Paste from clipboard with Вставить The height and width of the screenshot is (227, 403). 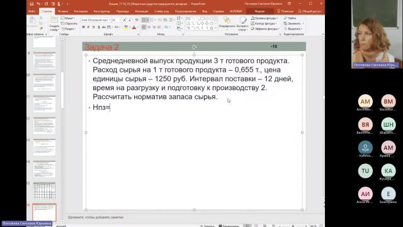point(32,23)
